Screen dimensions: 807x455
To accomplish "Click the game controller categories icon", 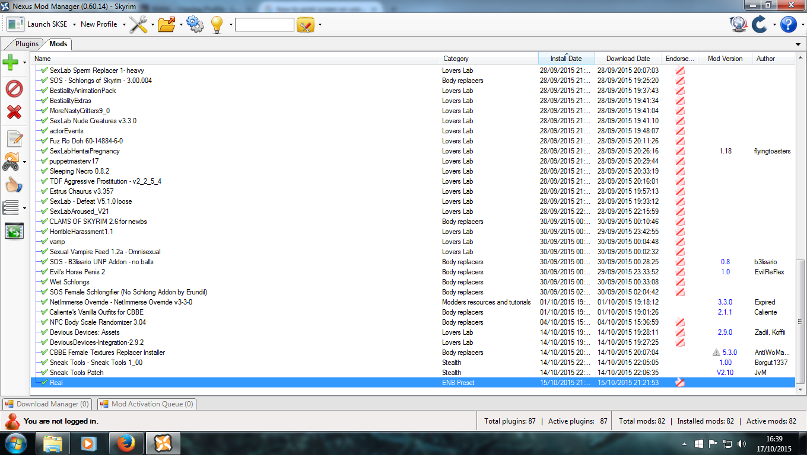I will coord(11,161).
